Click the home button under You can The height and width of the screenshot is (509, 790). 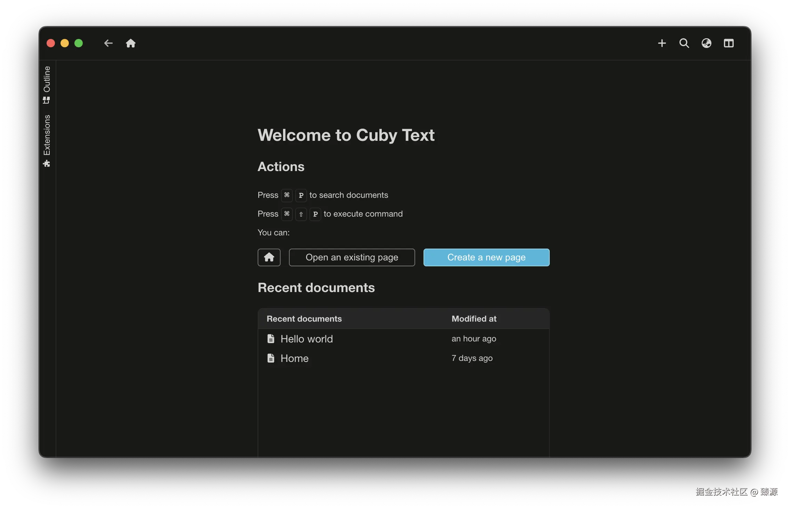(269, 257)
